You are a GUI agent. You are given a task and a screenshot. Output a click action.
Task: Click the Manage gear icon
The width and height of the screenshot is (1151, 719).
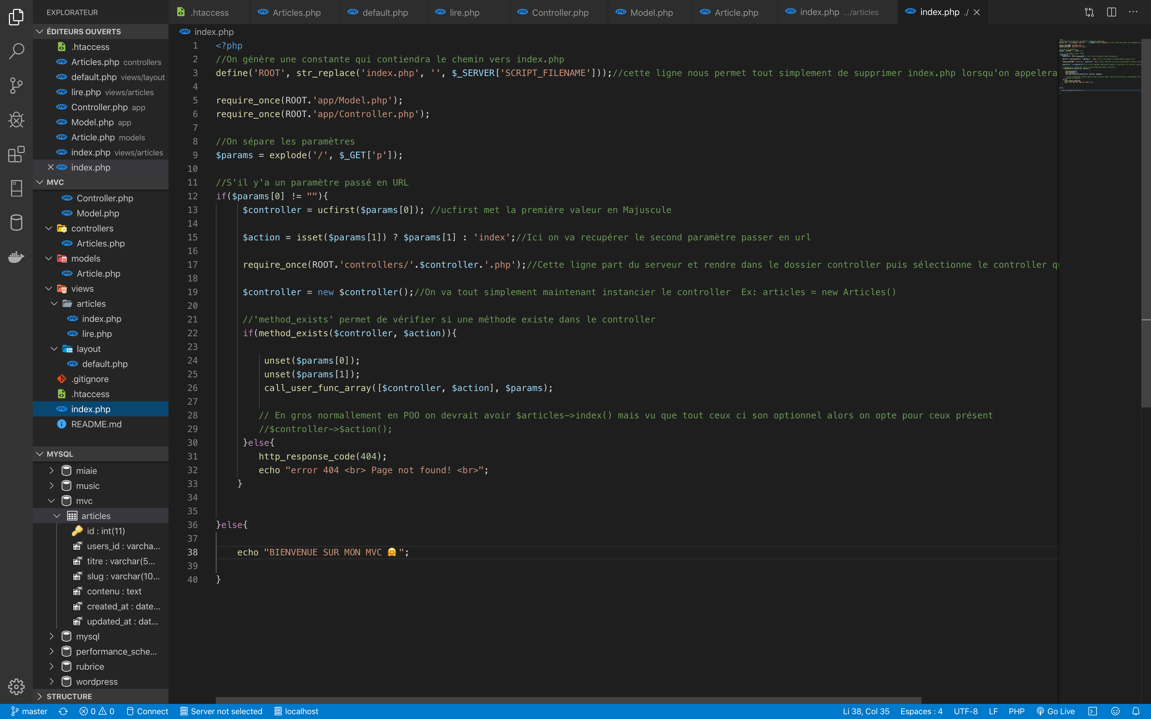click(16, 686)
